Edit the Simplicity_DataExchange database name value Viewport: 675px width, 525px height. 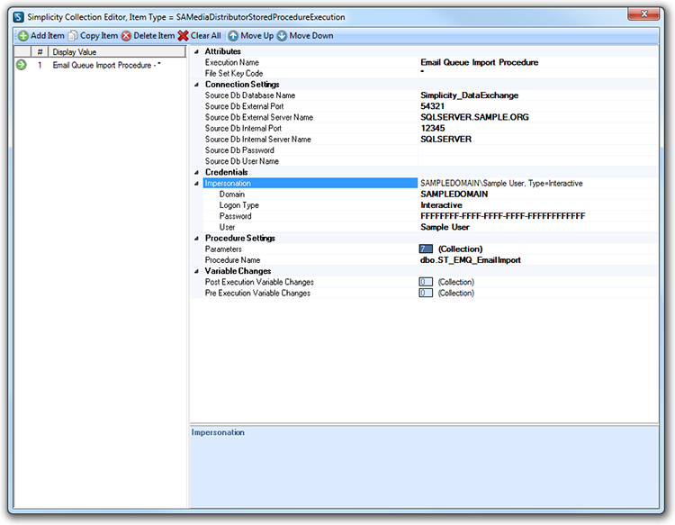tap(538, 95)
